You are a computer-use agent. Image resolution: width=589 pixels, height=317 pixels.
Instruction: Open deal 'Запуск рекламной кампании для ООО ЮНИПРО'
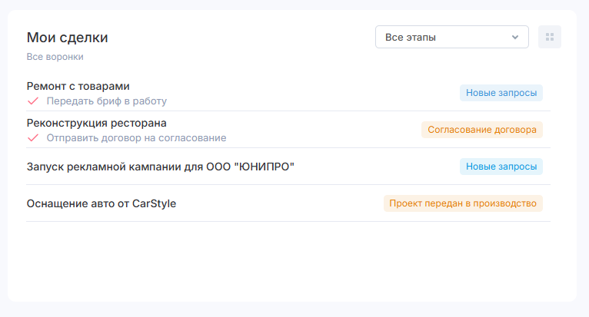tap(161, 167)
